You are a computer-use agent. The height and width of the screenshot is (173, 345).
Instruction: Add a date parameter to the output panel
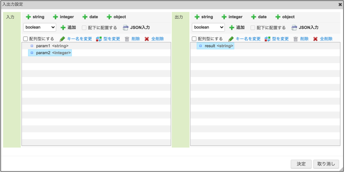tap(258, 17)
